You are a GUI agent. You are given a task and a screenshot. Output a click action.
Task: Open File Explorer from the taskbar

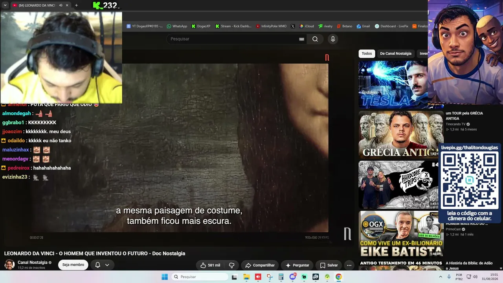coord(246,277)
